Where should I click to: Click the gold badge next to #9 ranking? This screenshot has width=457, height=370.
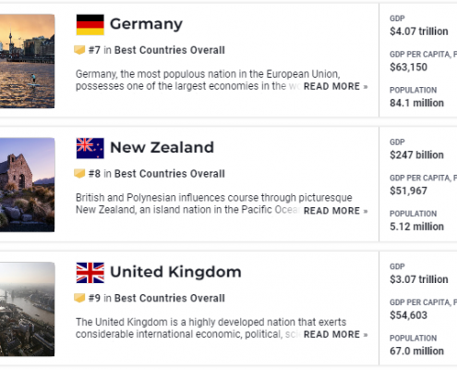(x=79, y=298)
